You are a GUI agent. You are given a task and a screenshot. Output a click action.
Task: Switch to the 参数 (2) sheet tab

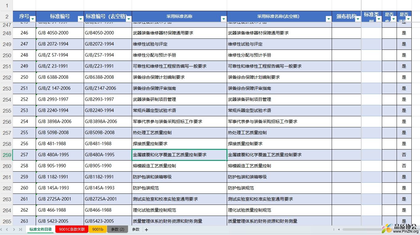click(118, 229)
